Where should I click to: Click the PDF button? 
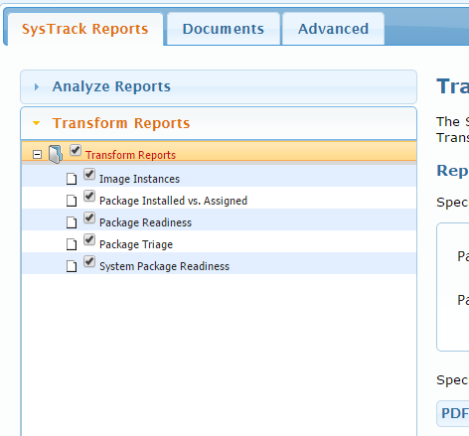[x=454, y=413]
